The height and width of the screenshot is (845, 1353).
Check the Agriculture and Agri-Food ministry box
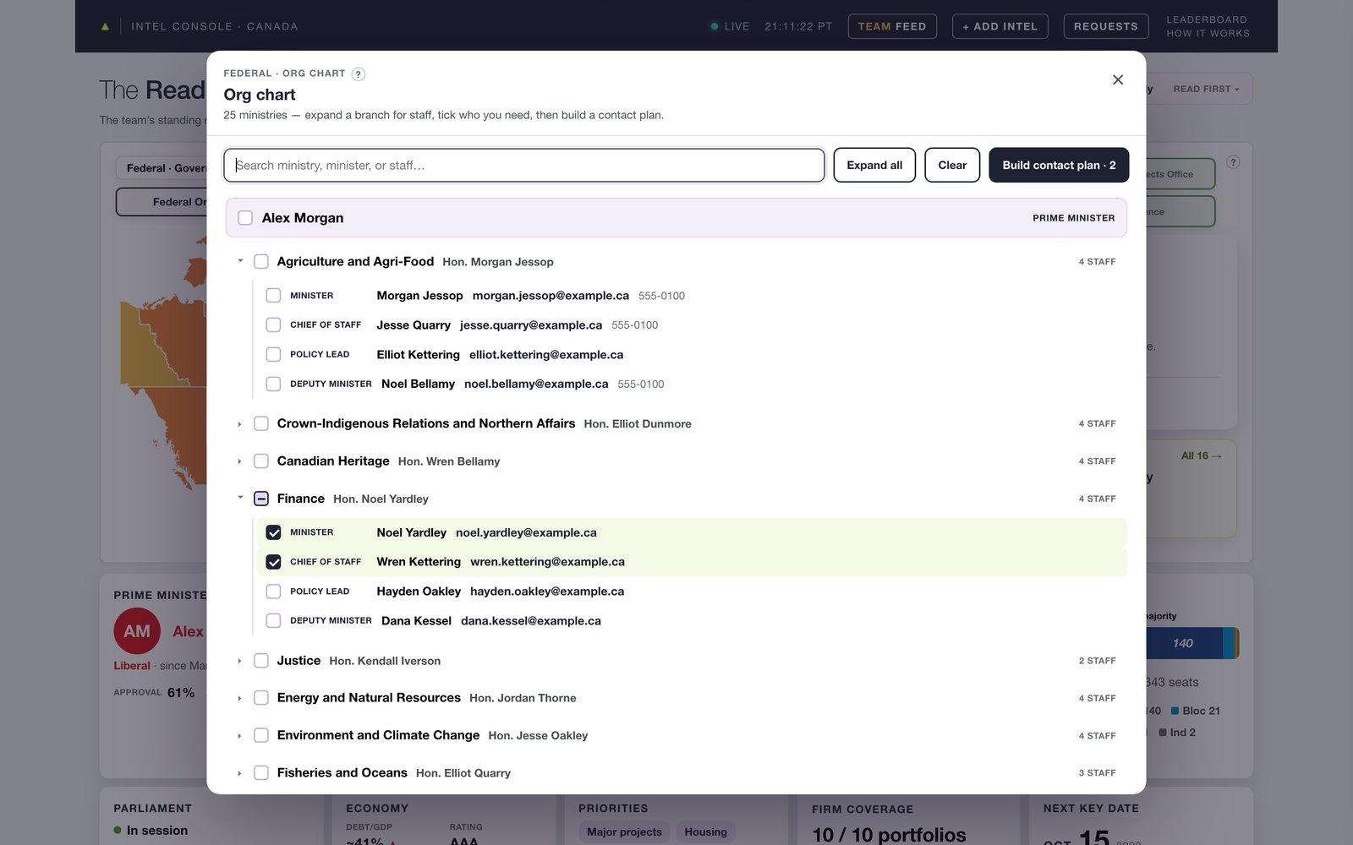[261, 262]
